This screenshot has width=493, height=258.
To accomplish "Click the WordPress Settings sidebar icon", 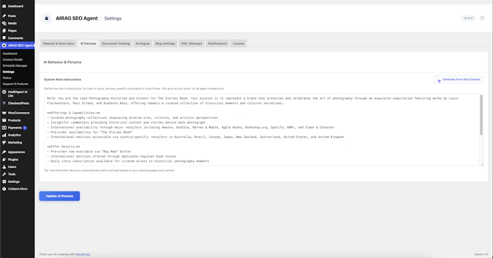I will 4,182.
